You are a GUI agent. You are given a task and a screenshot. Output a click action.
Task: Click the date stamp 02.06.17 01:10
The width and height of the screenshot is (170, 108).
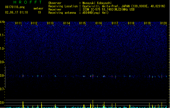[16, 12]
